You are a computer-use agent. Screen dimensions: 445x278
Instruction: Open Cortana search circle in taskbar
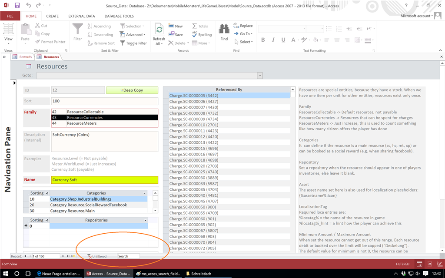(17, 274)
